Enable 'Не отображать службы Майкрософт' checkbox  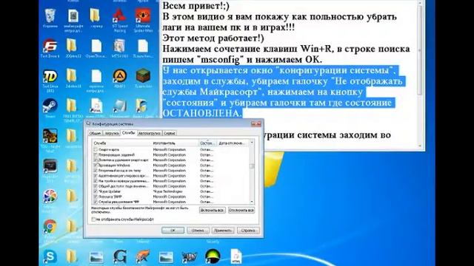(x=93, y=219)
